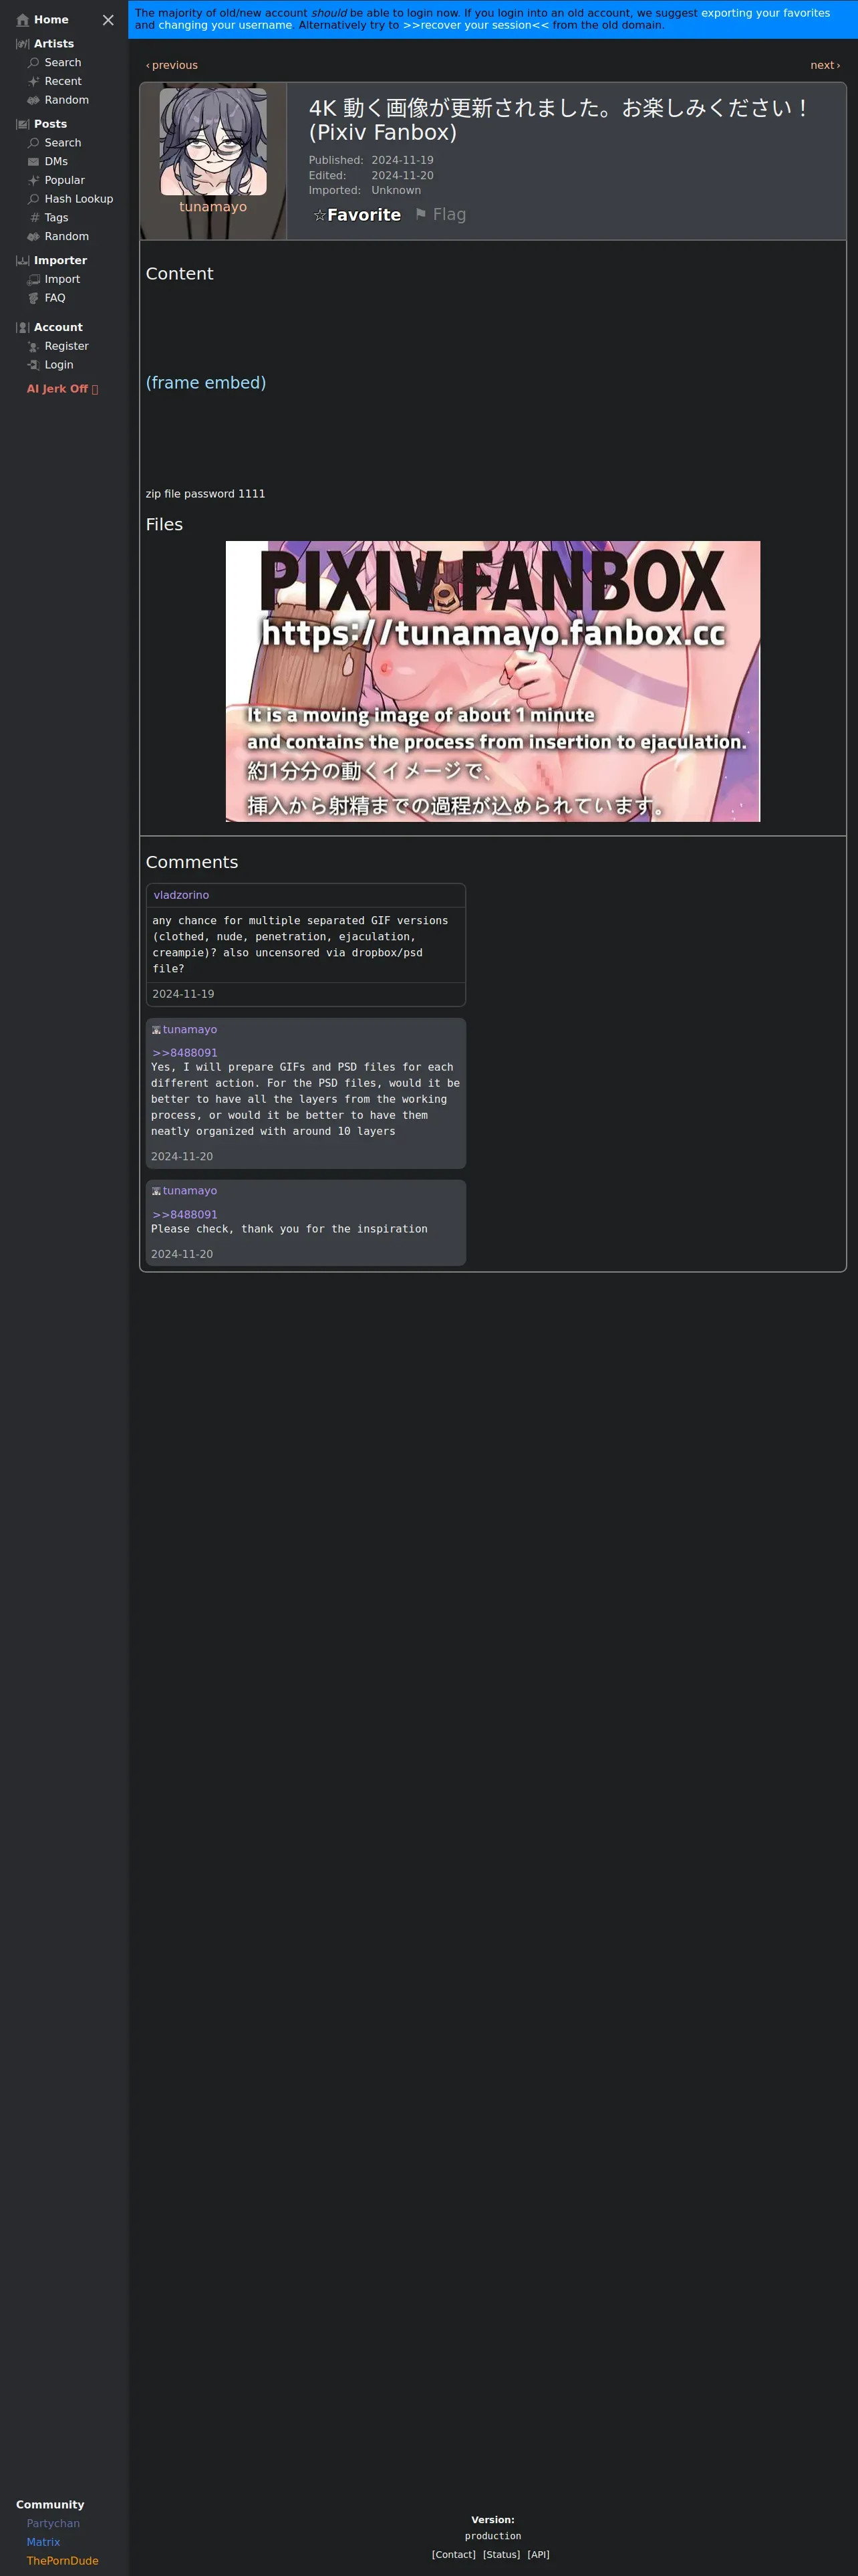The width and height of the screenshot is (858, 2576).
Task: Click the avatar icon in the 'Please check' comment
Action: 156,1191
